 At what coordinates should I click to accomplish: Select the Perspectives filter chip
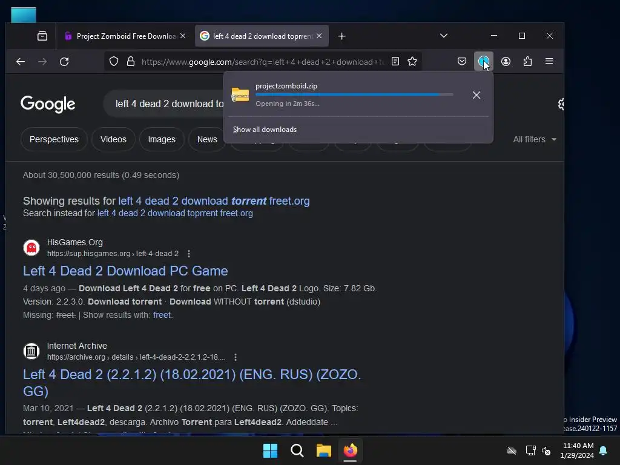pos(54,139)
